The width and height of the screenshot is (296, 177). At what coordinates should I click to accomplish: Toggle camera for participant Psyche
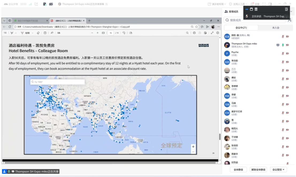tap(287, 54)
